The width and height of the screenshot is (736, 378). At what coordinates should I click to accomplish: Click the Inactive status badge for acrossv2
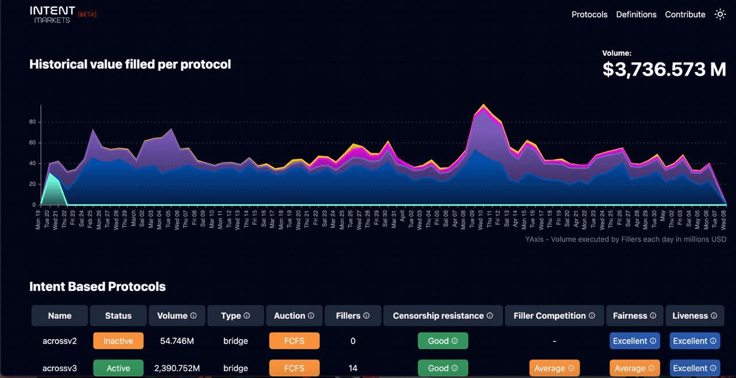(x=118, y=341)
